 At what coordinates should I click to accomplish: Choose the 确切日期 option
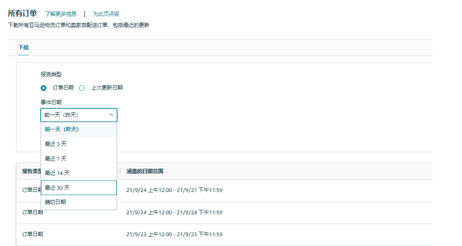(79, 202)
